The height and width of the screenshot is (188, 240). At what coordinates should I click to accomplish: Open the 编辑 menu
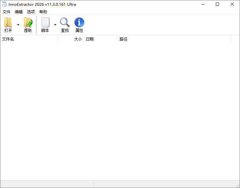point(19,12)
